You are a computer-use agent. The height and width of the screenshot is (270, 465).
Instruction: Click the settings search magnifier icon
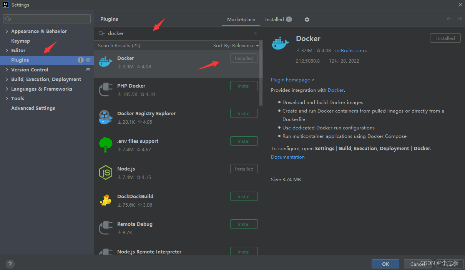click(8, 19)
